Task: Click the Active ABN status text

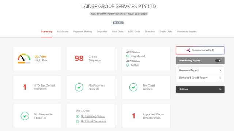Action: [x=135, y=65]
